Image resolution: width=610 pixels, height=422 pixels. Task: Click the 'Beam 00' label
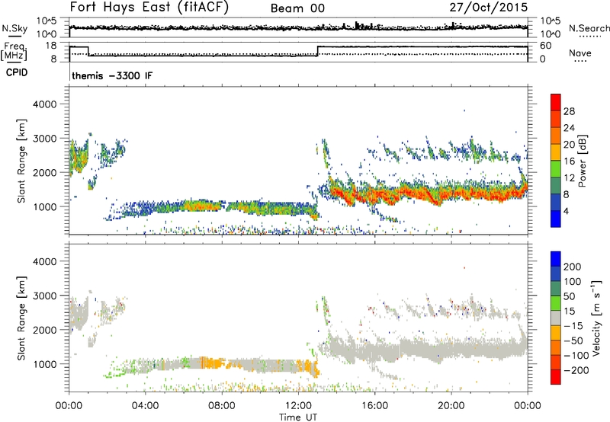point(297,8)
